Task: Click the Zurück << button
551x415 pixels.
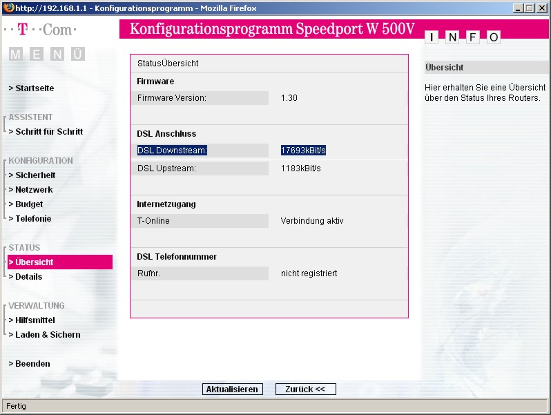Action: tap(305, 389)
